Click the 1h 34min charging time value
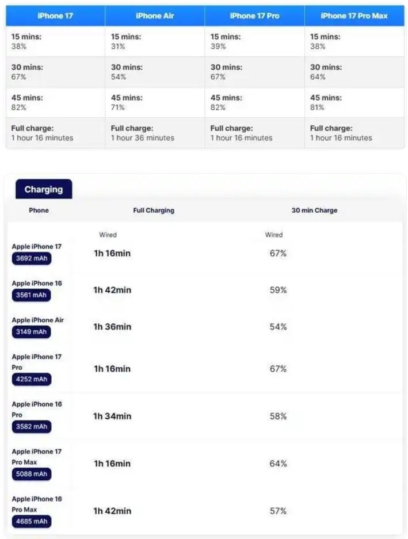Viewport: 408px width, 539px height. point(112,416)
